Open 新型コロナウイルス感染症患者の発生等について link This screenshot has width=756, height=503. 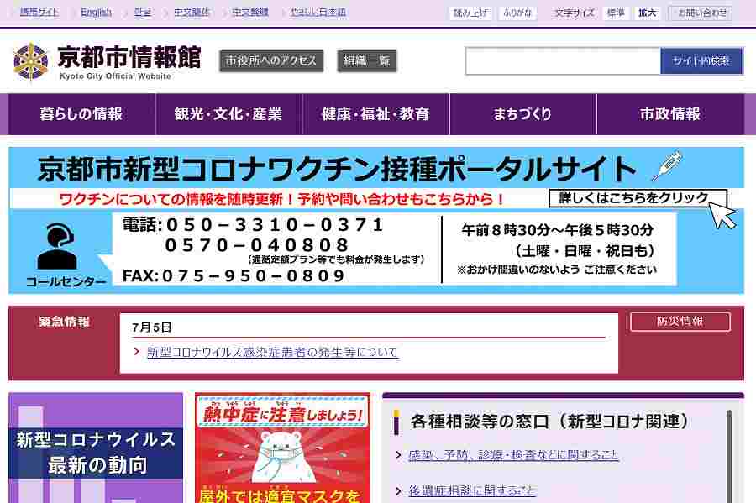[x=272, y=352]
